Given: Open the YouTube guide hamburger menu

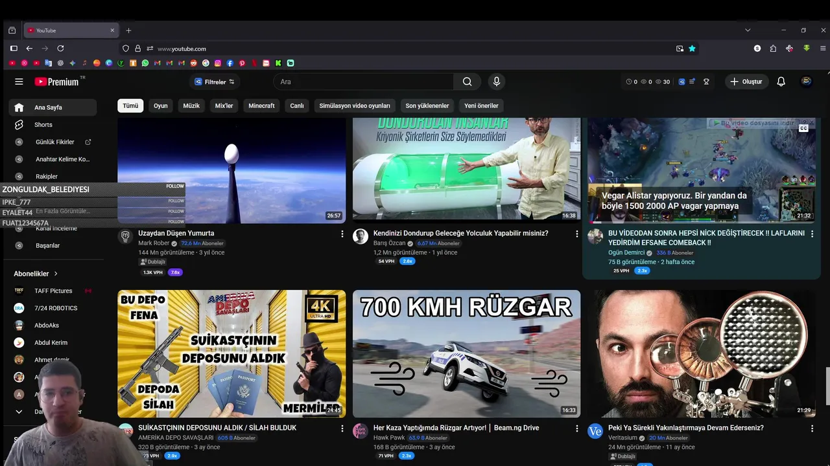Looking at the screenshot, I should click(x=19, y=82).
